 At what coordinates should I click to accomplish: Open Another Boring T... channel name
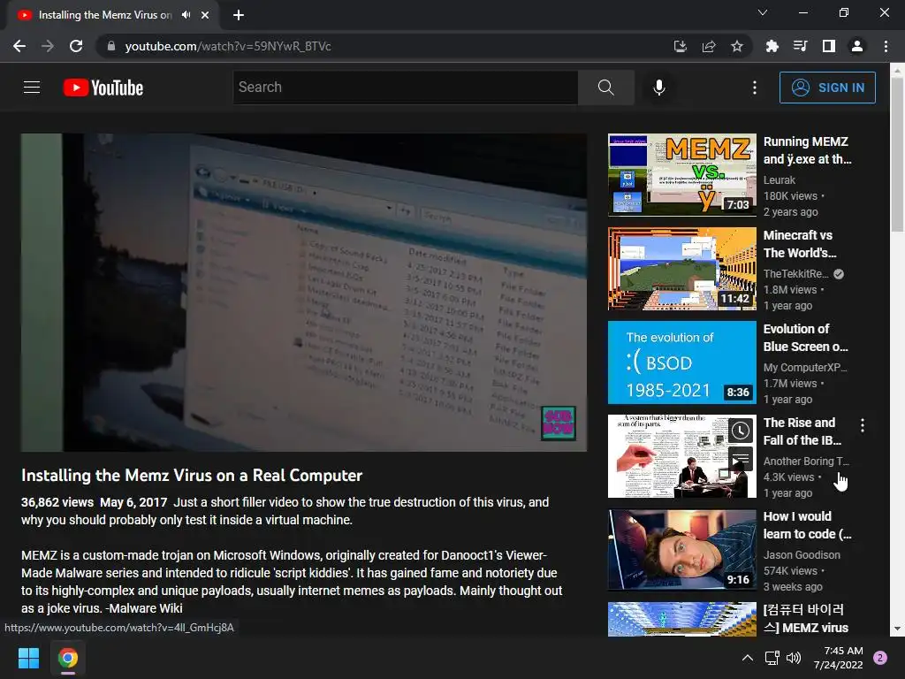pyautogui.click(x=806, y=461)
